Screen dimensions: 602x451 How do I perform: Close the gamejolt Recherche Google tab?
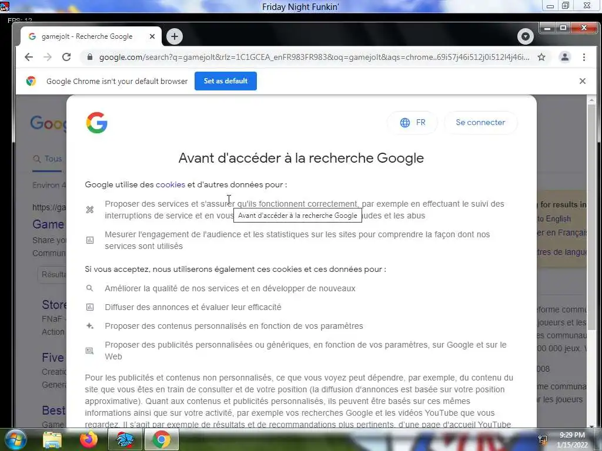point(152,36)
